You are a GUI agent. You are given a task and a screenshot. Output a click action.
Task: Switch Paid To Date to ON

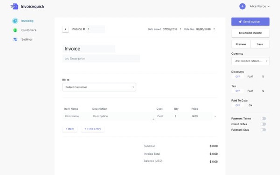click(250, 105)
